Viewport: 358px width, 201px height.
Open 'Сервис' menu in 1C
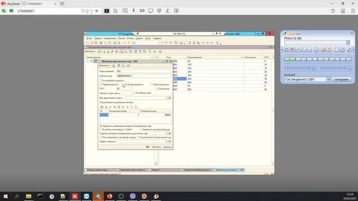click(x=139, y=39)
